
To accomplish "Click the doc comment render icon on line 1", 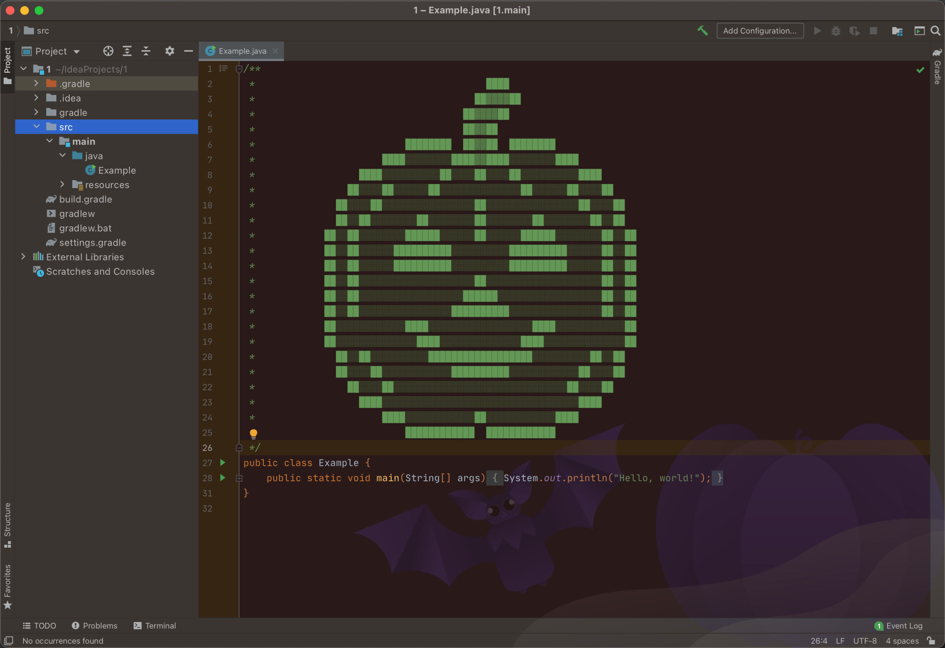I will 224,68.
